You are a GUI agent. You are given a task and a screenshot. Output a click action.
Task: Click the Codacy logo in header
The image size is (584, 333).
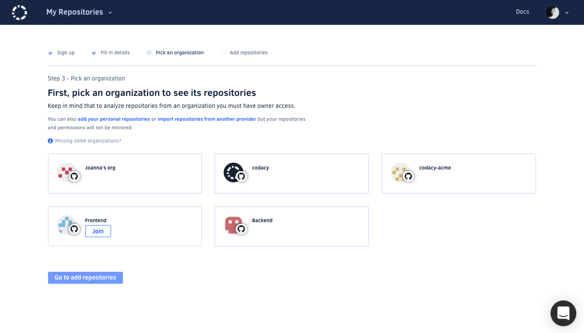19,12
